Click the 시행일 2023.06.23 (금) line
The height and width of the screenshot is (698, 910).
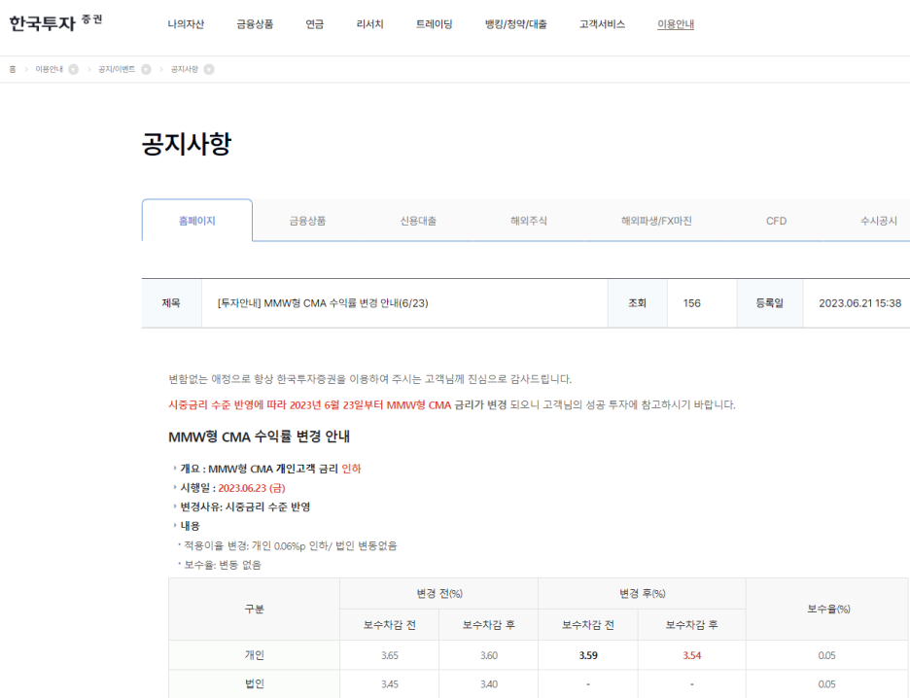(232, 488)
